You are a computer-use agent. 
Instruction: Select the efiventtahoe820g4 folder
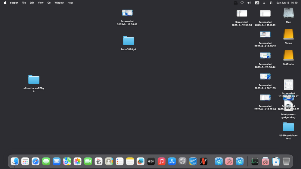pos(34,80)
